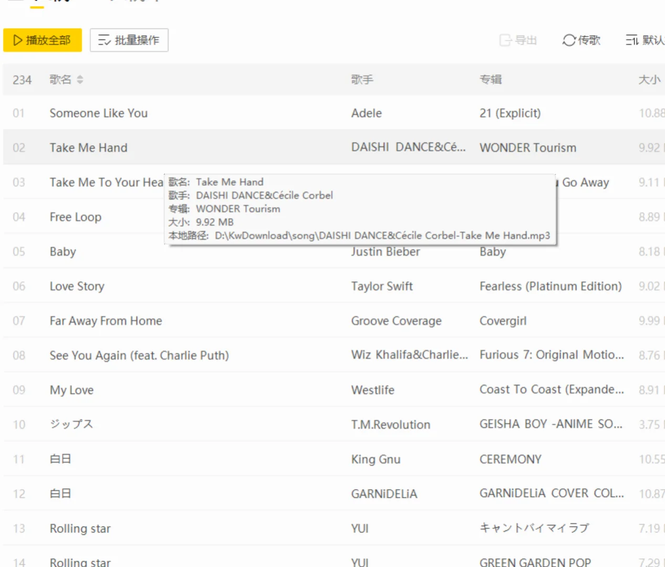Click the 播放全部 play all button

click(x=43, y=40)
